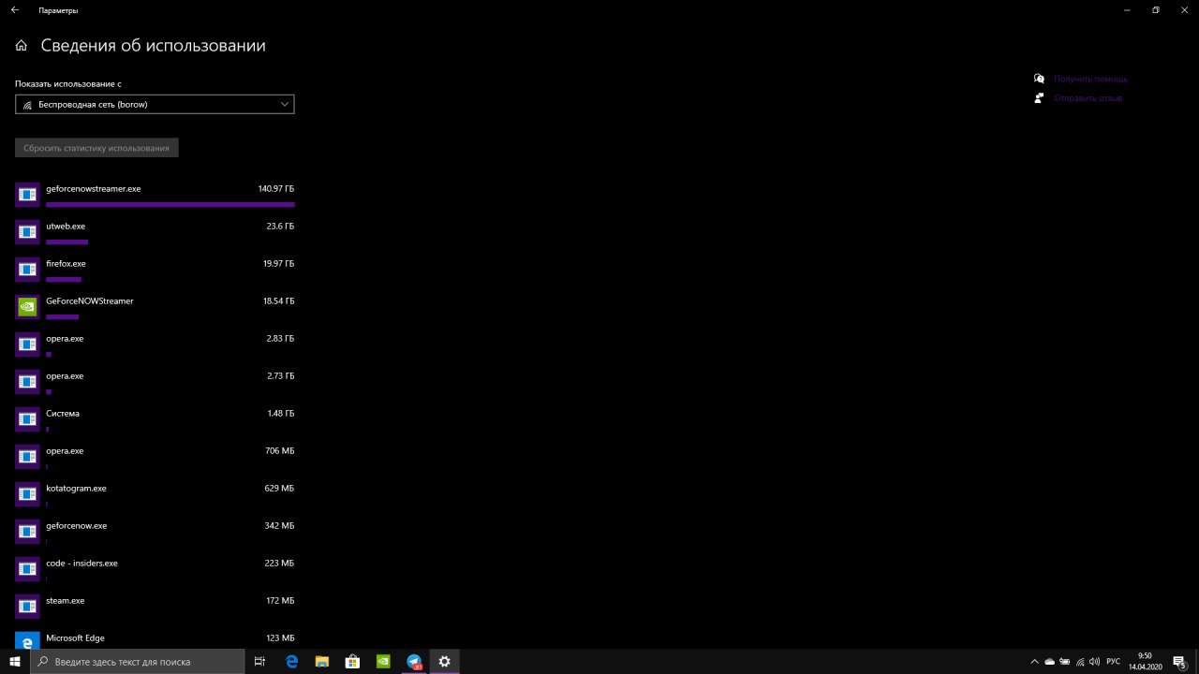The image size is (1199, 674).
Task: Click the geforcenow.exe app icon
Action: pos(27,532)
